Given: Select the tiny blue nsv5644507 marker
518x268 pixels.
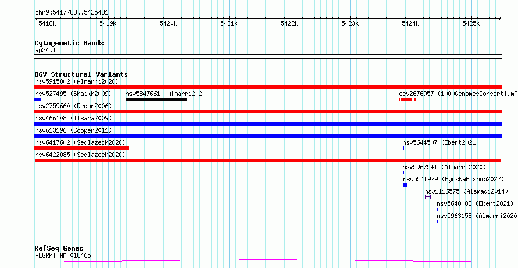Looking at the screenshot, I should tap(403, 148).
